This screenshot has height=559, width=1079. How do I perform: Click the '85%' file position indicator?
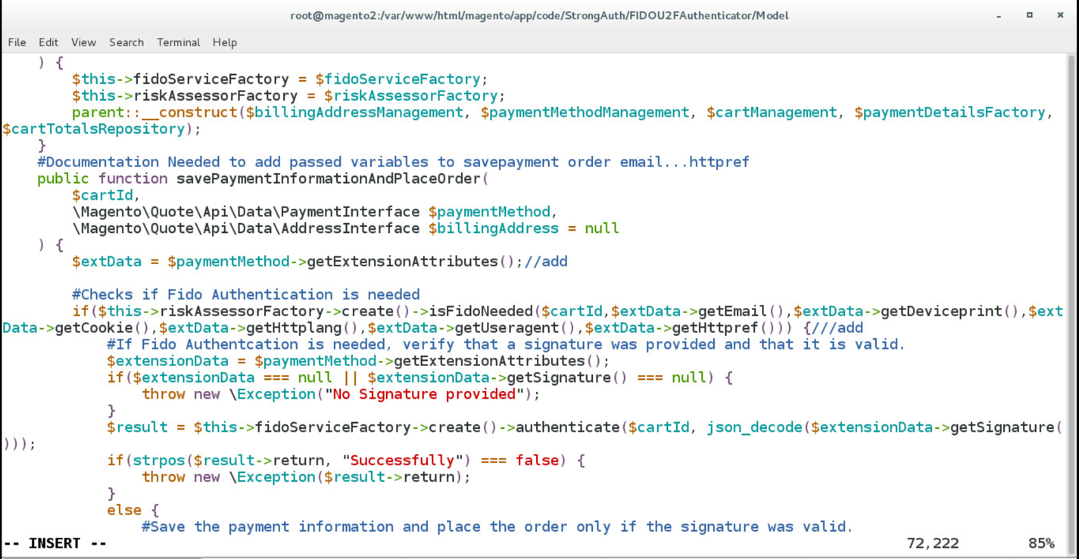coord(1041,543)
